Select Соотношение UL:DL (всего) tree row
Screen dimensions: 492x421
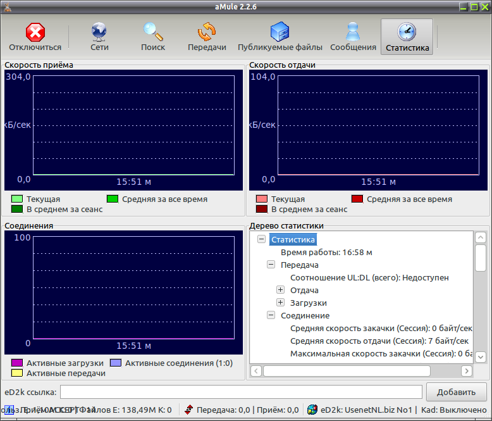369,278
